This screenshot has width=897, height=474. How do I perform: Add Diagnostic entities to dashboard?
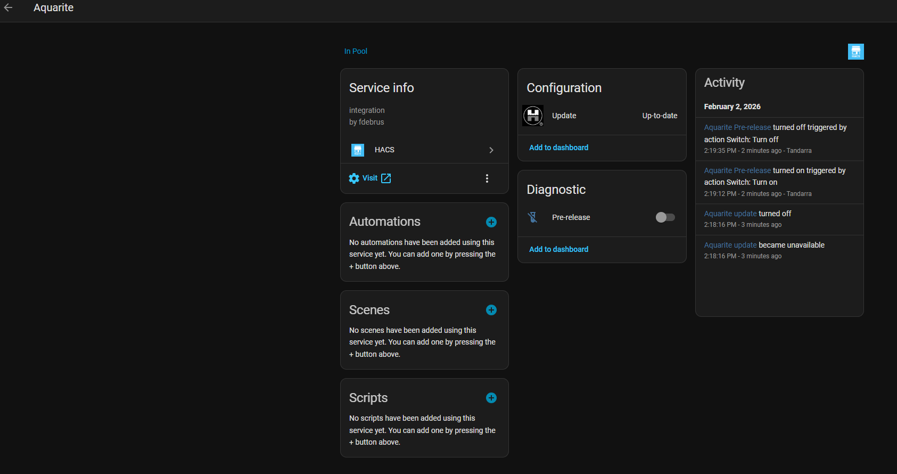(x=558, y=249)
